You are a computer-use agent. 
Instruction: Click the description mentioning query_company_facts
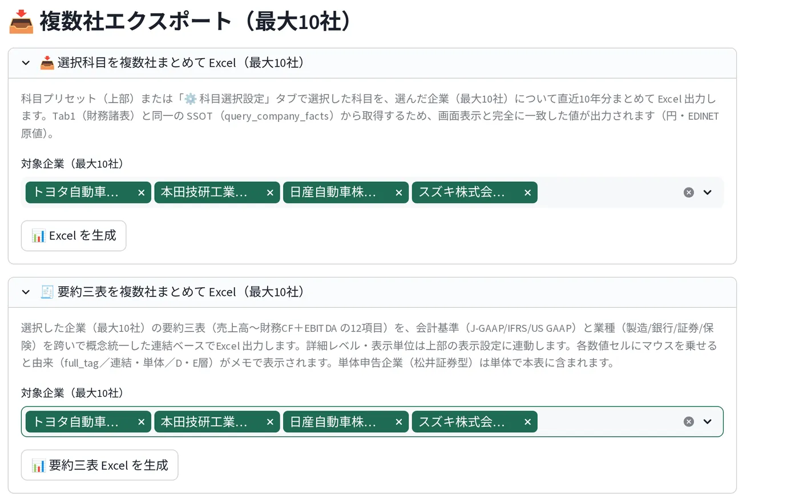pyautogui.click(x=370, y=116)
